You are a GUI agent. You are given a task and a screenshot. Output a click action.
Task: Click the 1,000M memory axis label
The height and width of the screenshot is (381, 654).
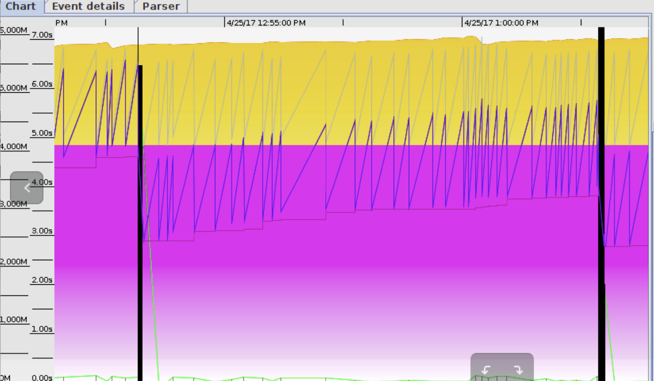tap(14, 320)
